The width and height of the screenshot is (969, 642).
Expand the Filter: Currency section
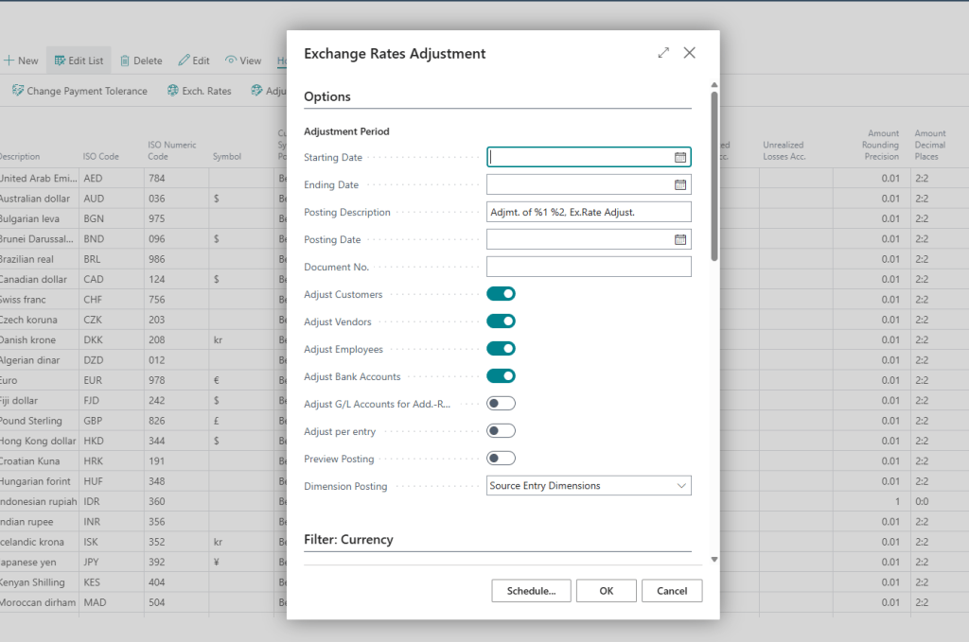point(348,540)
